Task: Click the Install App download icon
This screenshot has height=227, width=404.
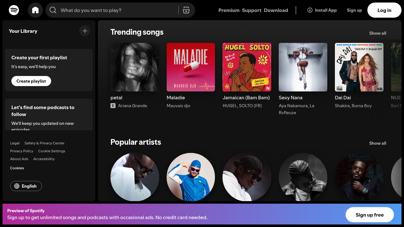Action: point(310,10)
